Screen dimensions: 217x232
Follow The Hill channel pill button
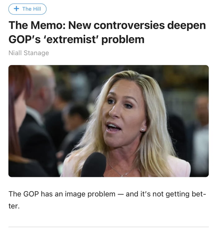(28, 9)
